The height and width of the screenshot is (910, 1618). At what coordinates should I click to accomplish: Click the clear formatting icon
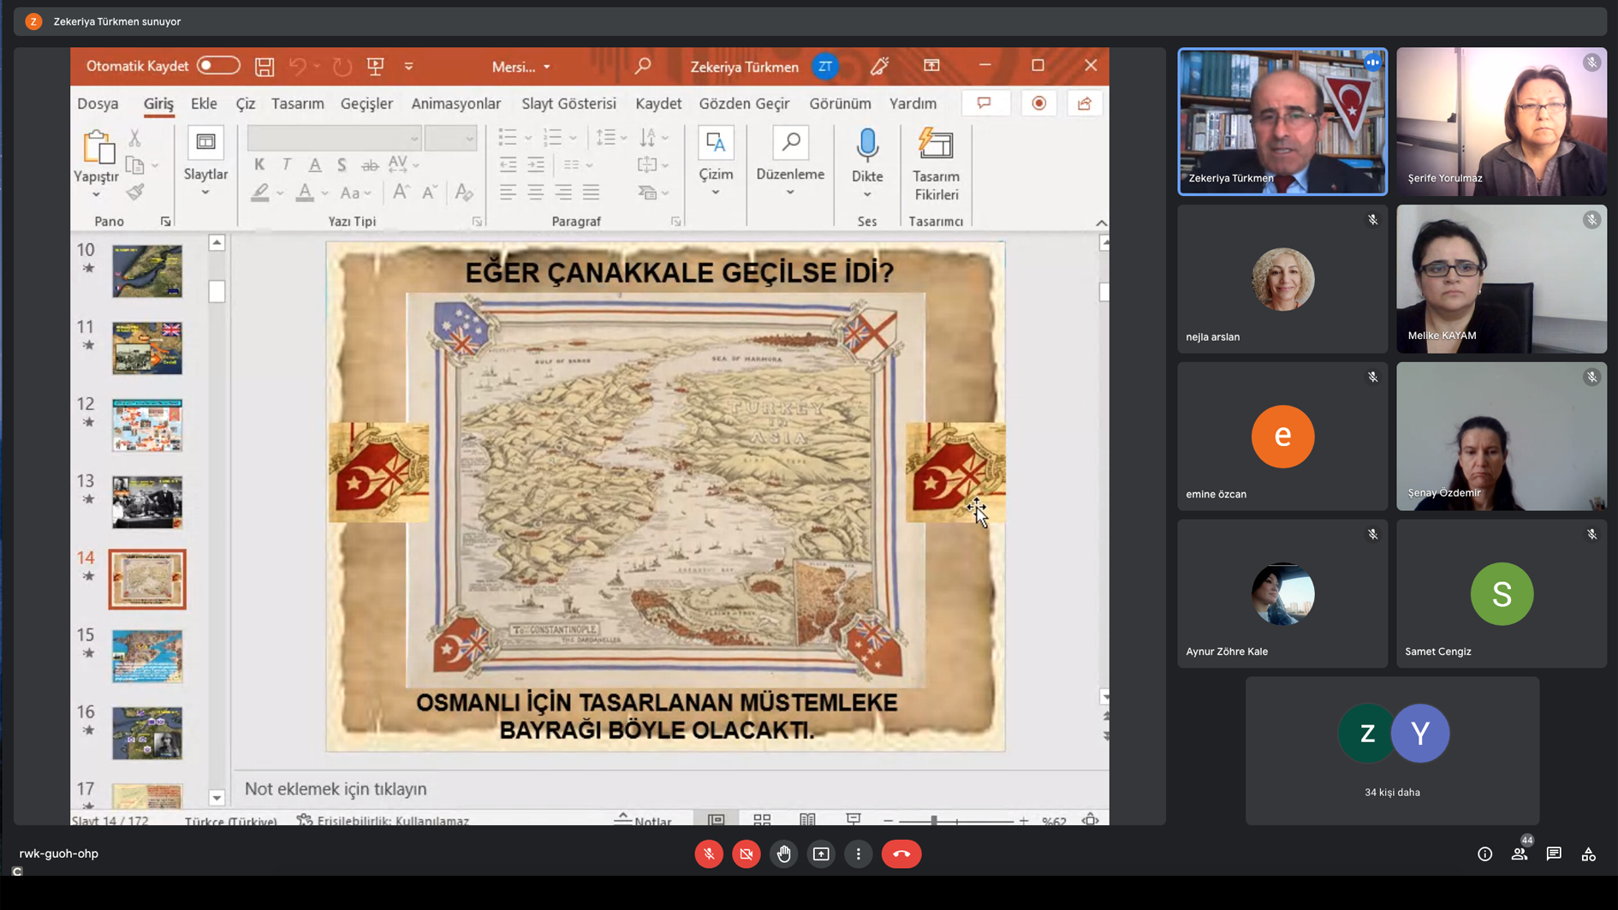click(464, 193)
